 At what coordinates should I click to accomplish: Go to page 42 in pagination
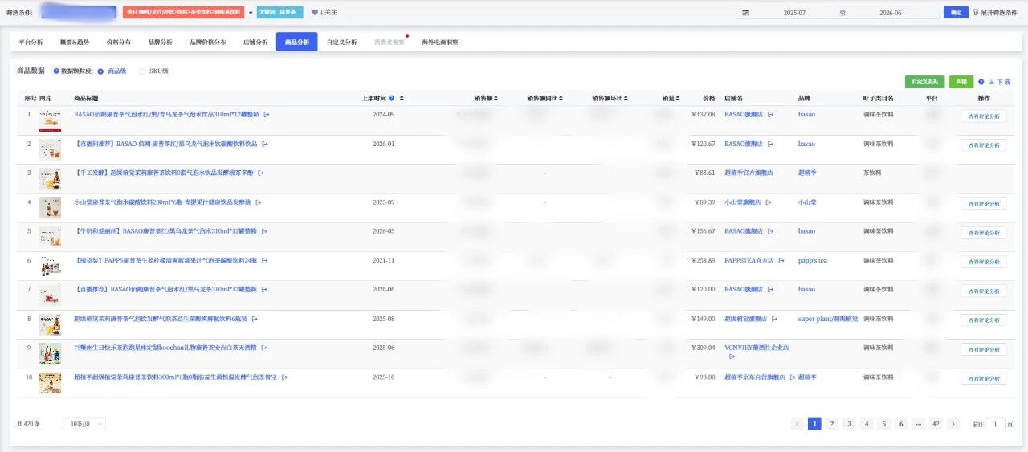click(x=935, y=424)
